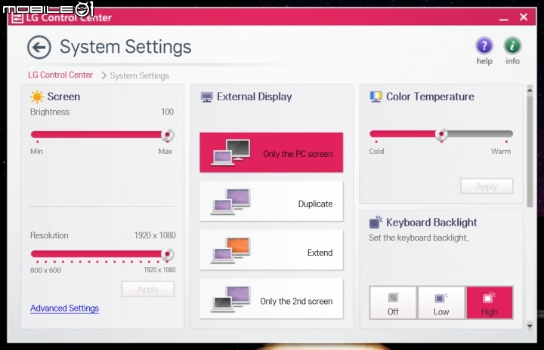
Task: Click the Min brightness label
Action: pos(36,151)
